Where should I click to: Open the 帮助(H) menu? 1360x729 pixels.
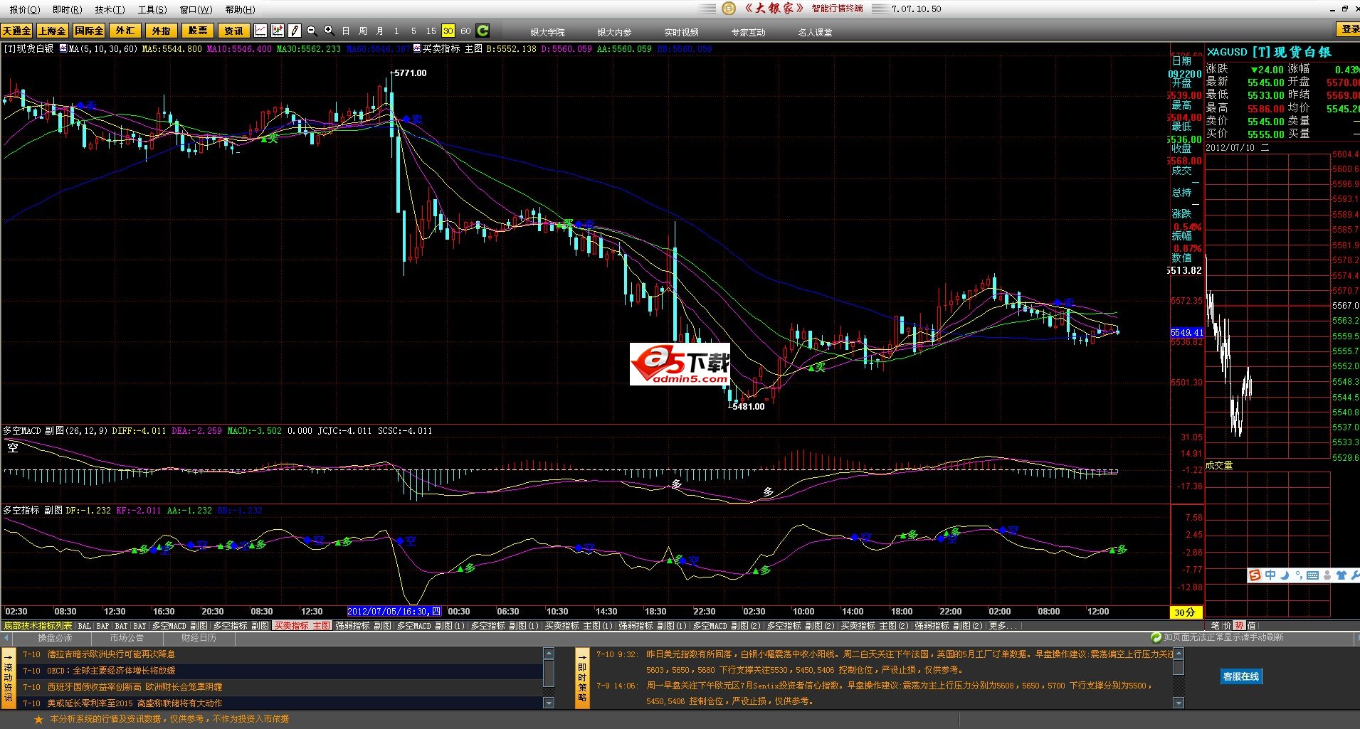[x=240, y=9]
